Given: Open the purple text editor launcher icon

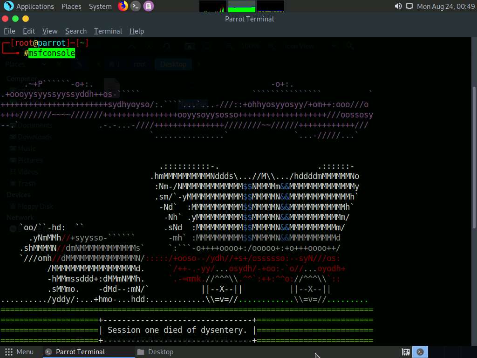Looking at the screenshot, I should pyautogui.click(x=149, y=6).
